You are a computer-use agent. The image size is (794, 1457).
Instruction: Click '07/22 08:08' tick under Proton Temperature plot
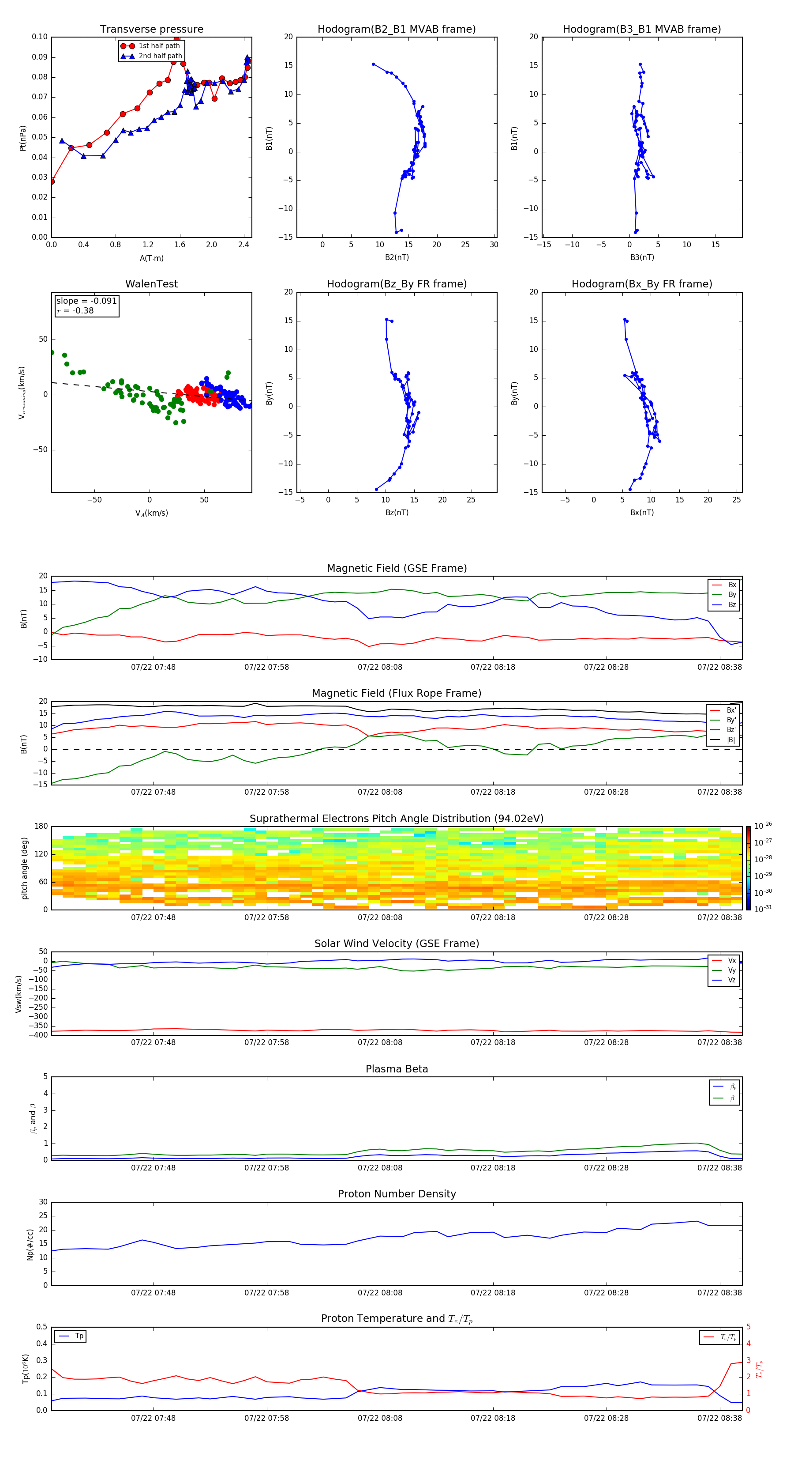(x=380, y=1419)
